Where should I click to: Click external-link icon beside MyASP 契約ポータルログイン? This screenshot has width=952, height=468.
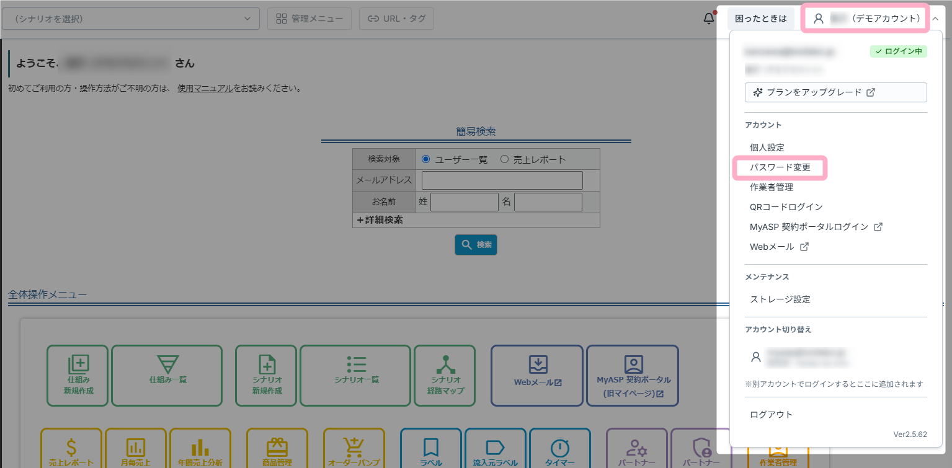878,227
